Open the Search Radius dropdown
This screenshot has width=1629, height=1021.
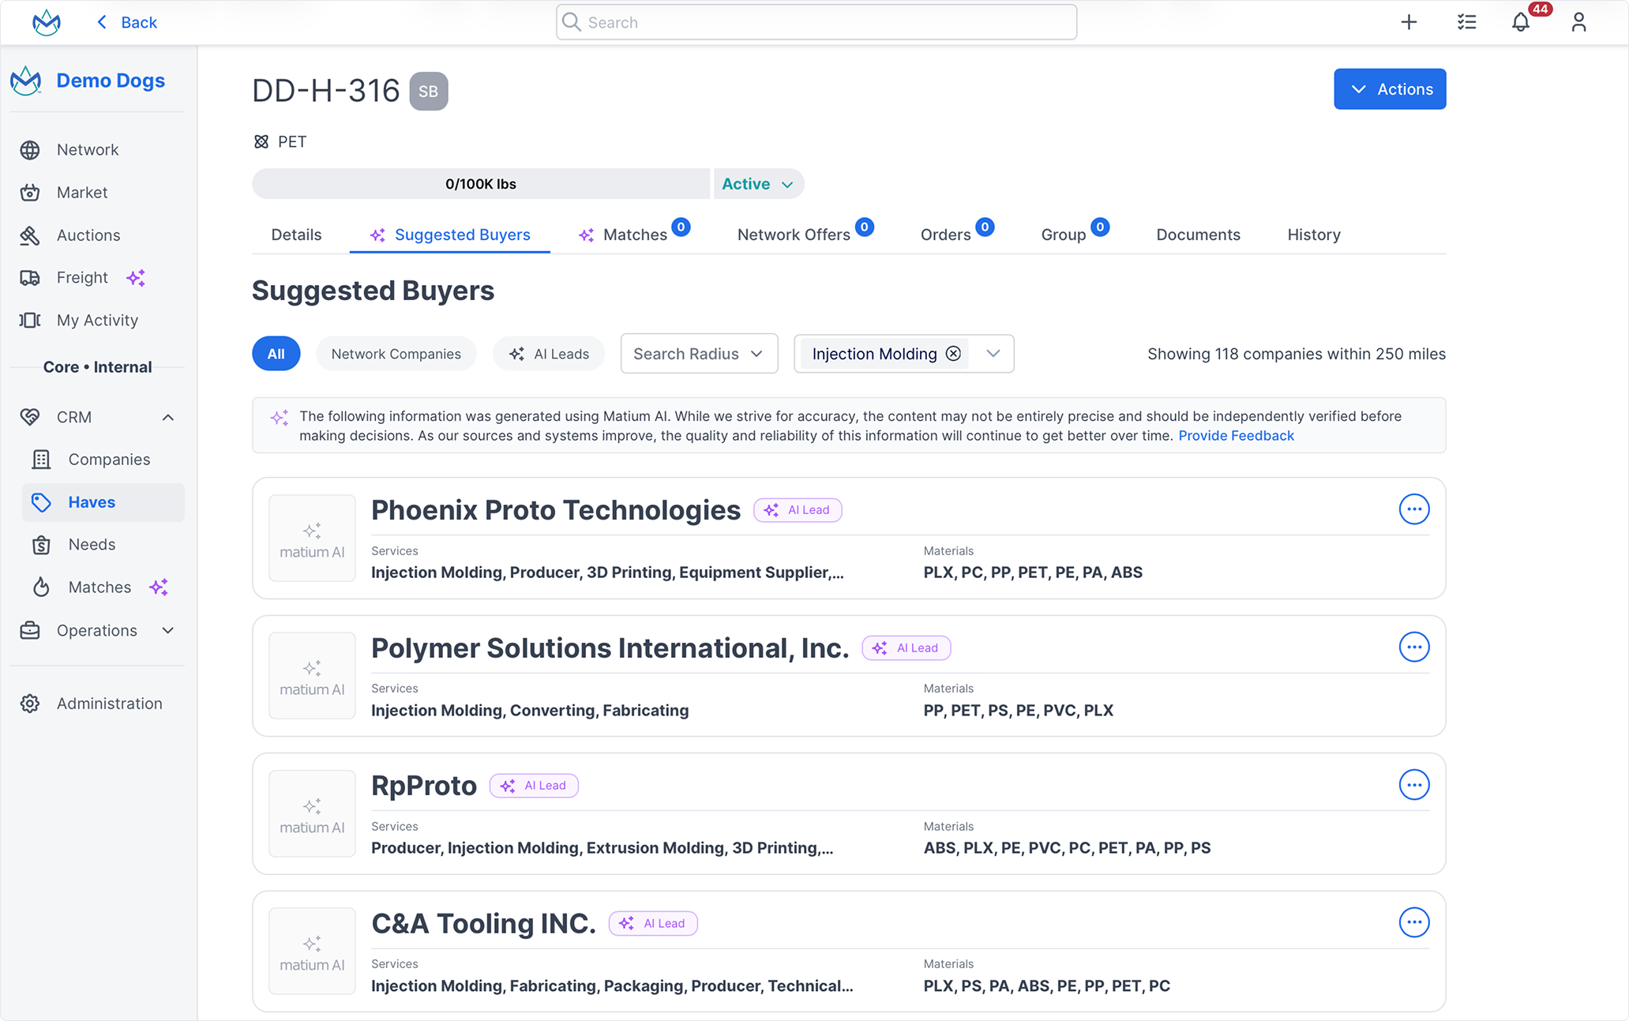[x=698, y=353]
